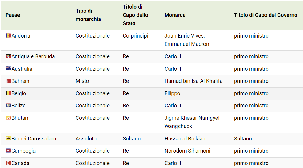Image resolution: width=303 pixels, height=168 pixels.
Task: Click the Antigua e Barbuda flag icon
Action: pyautogui.click(x=8, y=56)
